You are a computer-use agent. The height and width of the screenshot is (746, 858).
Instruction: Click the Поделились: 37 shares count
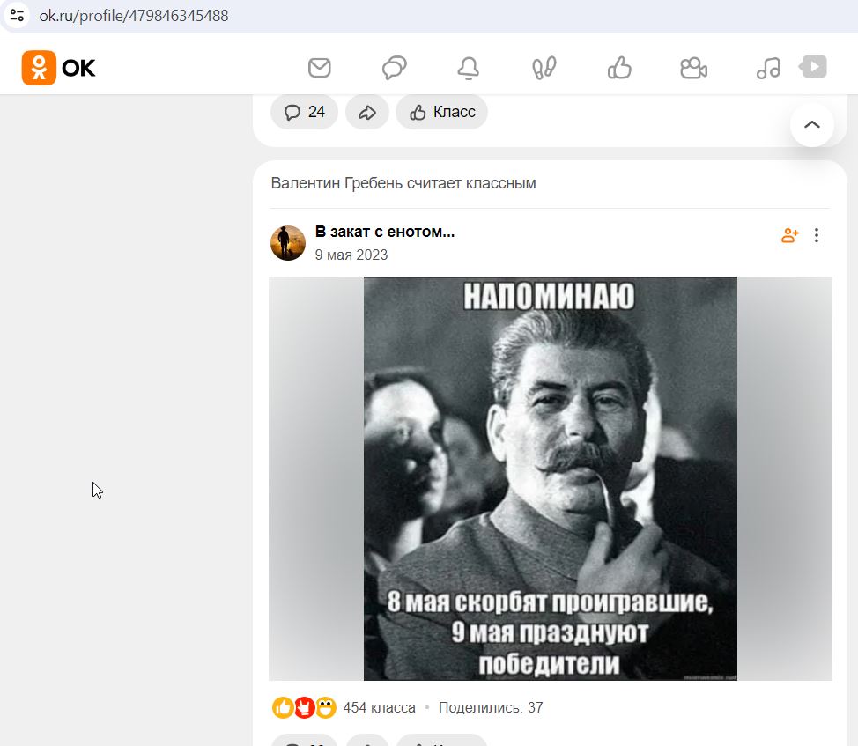[x=491, y=708]
